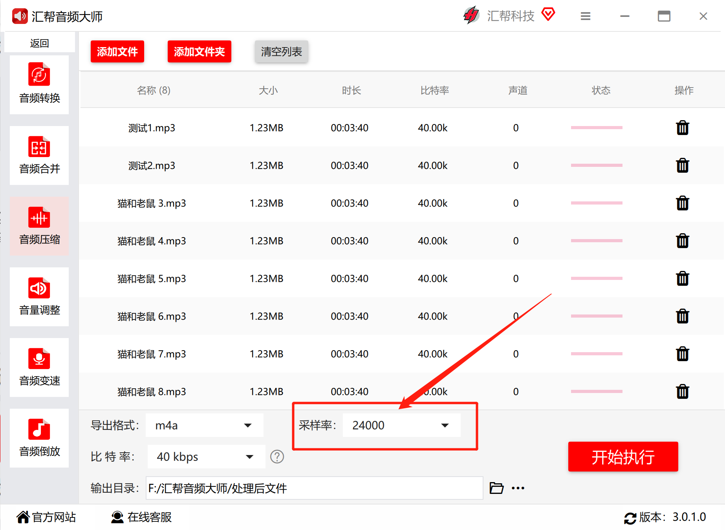Click the red diamond VIP icon
The height and width of the screenshot is (530, 725).
pos(548,15)
